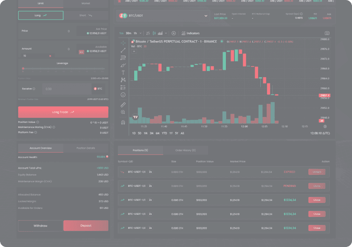Pick the text annotation tool
Screen dimensions: 352x247
123,72
